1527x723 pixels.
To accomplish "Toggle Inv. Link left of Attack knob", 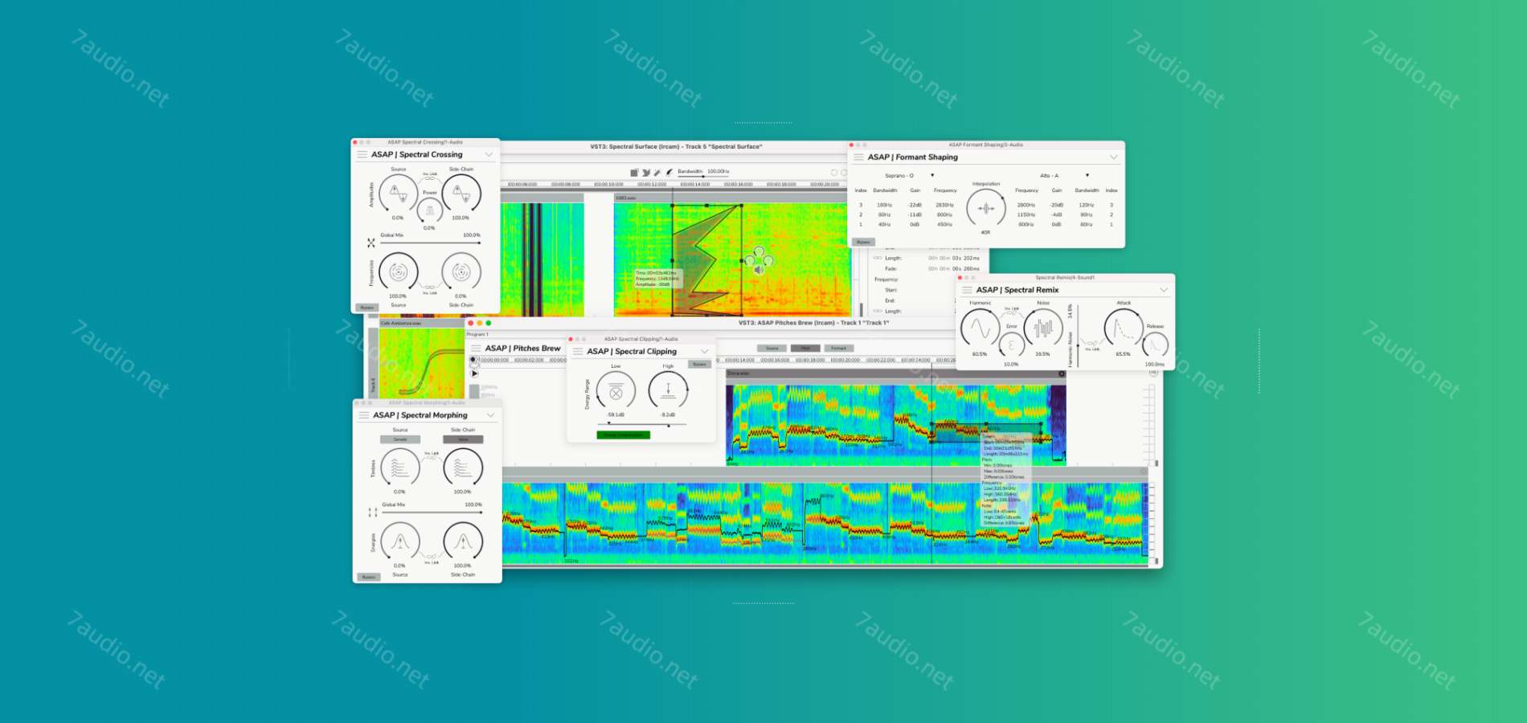I will 1091,345.
